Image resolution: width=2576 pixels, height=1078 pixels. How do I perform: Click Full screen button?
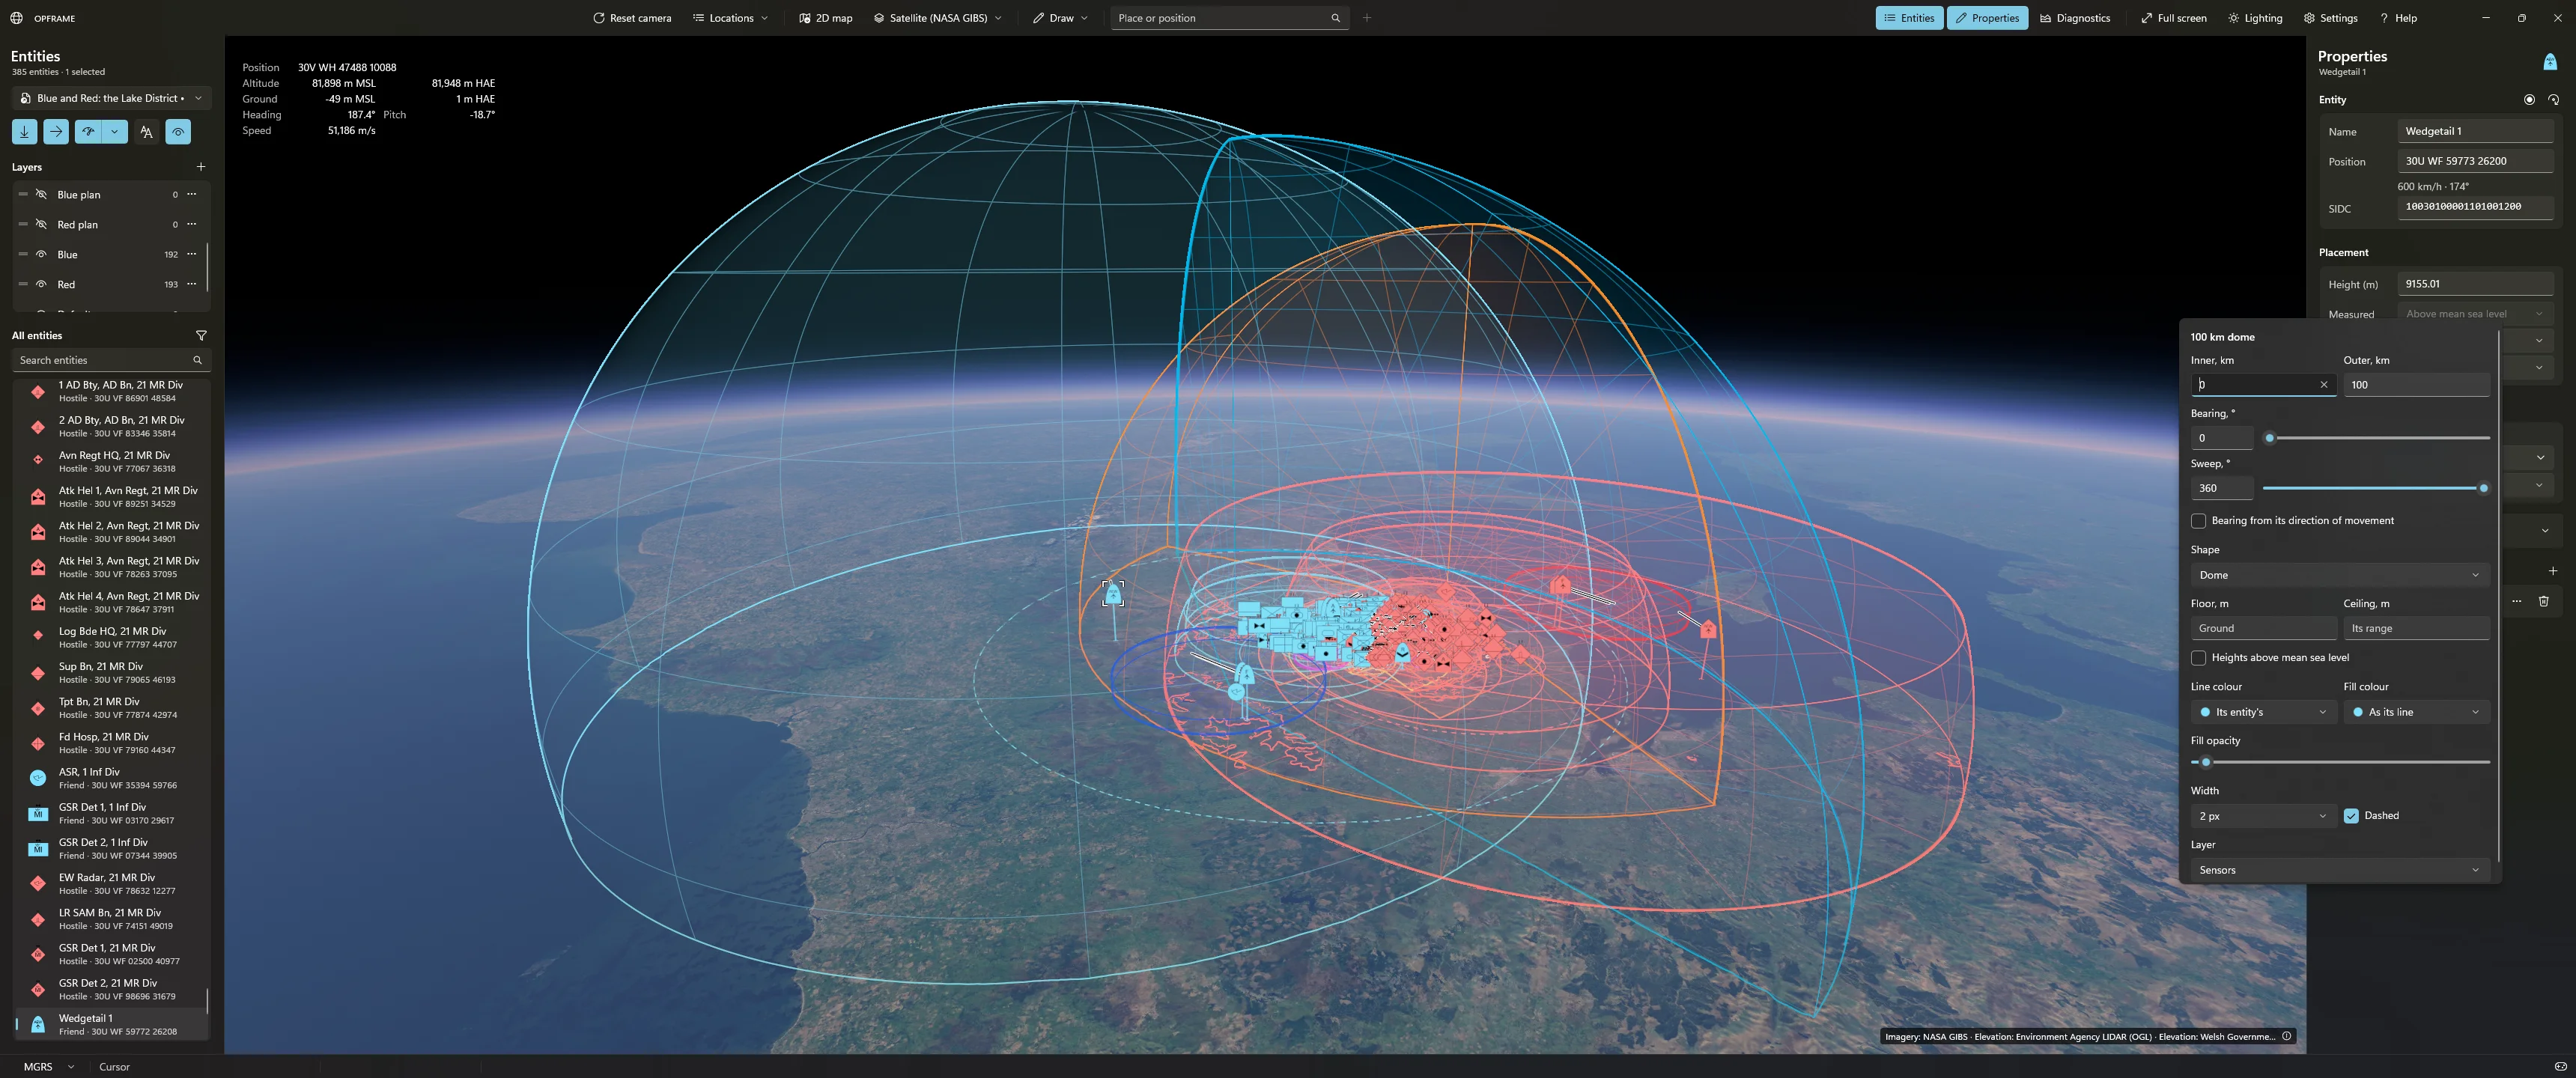pyautogui.click(x=2174, y=18)
